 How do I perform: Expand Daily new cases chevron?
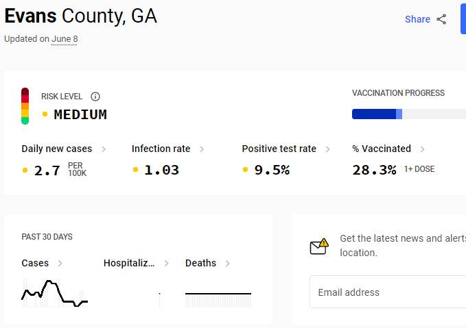(104, 149)
